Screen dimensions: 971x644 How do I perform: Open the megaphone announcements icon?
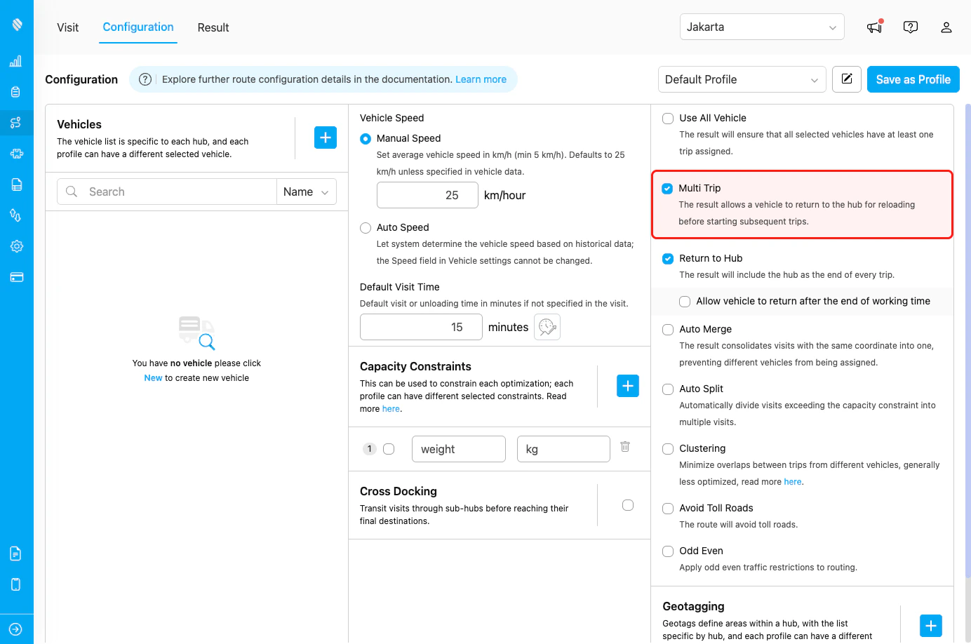pyautogui.click(x=874, y=27)
